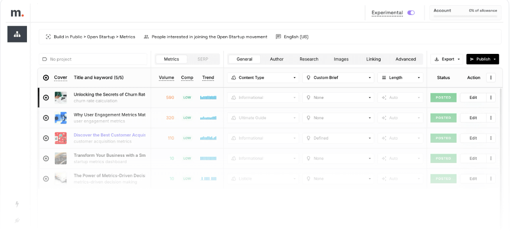510x235 pixels.
Task: Click the language speech bubble icon
Action: coord(278,37)
